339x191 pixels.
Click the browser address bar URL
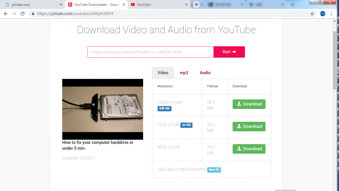click(75, 14)
